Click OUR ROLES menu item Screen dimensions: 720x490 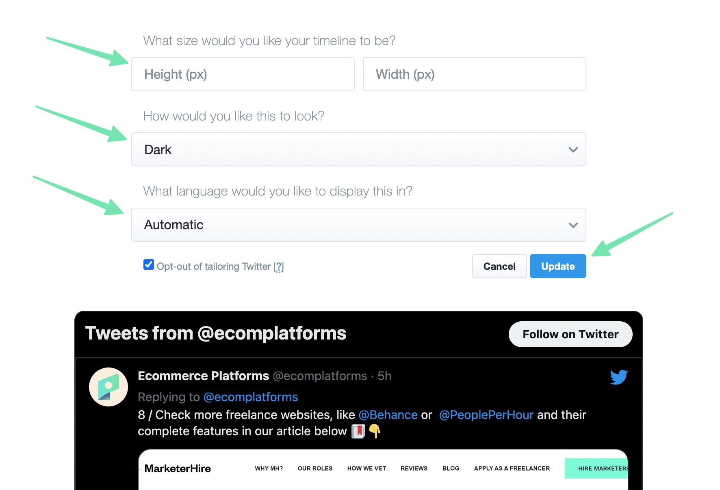pyautogui.click(x=315, y=469)
